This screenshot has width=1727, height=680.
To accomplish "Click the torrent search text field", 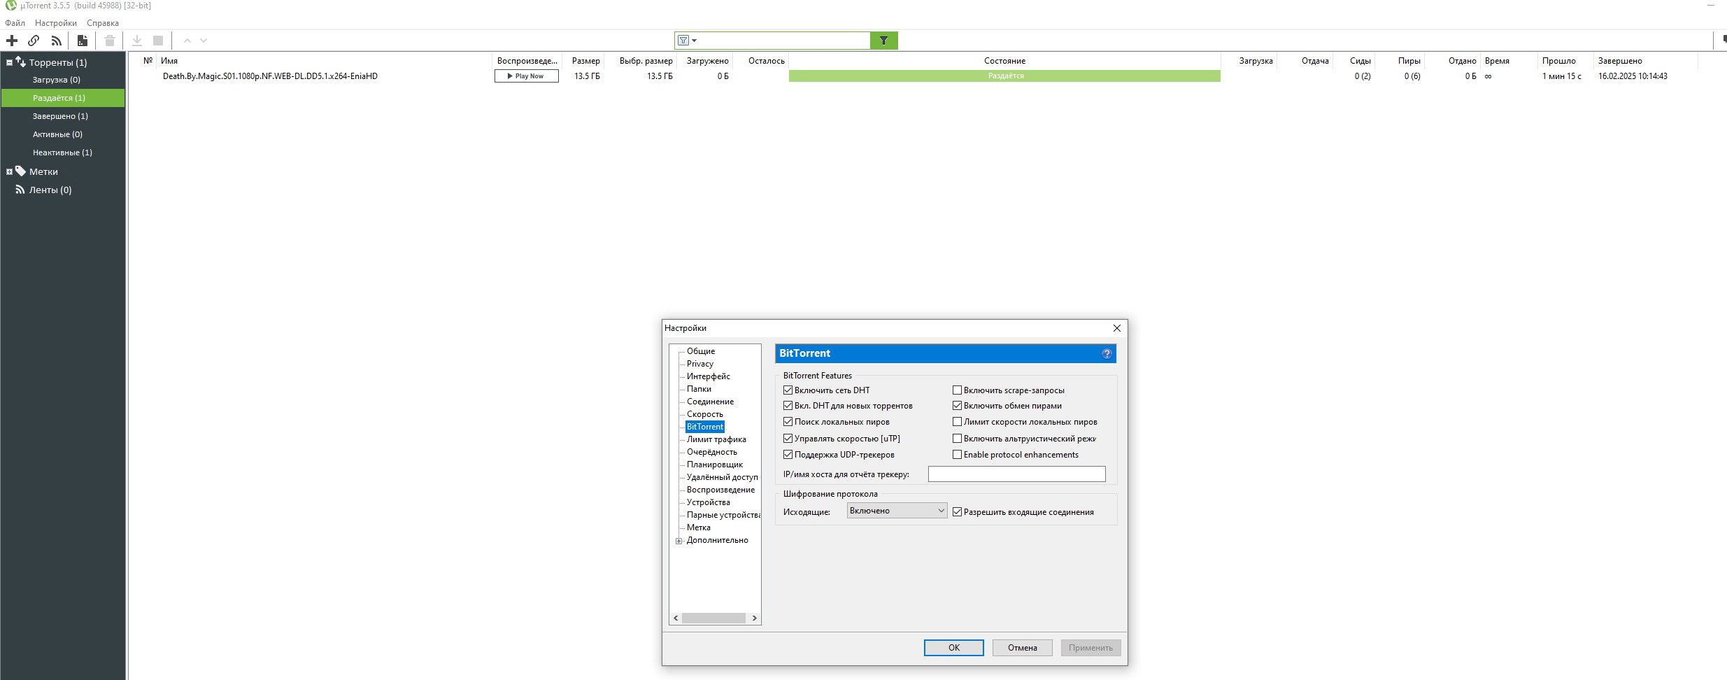I will point(784,41).
